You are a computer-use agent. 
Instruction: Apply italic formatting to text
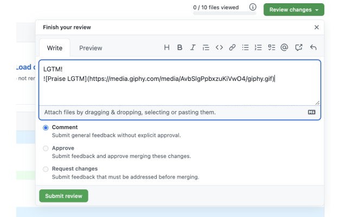(x=192, y=48)
